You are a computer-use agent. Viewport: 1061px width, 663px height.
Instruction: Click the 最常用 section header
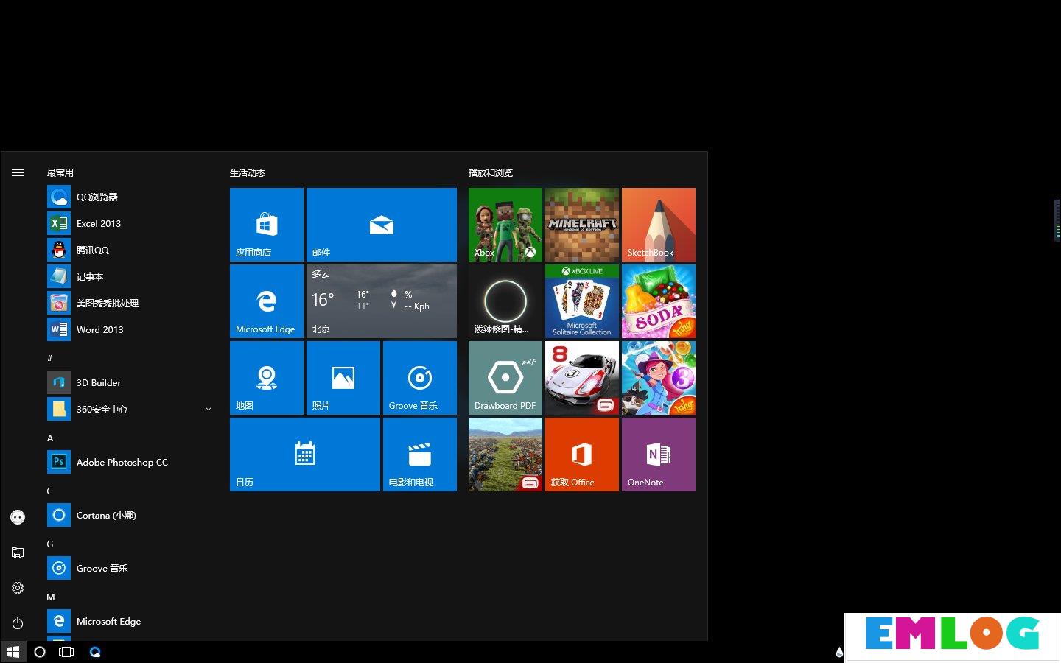[x=60, y=172]
